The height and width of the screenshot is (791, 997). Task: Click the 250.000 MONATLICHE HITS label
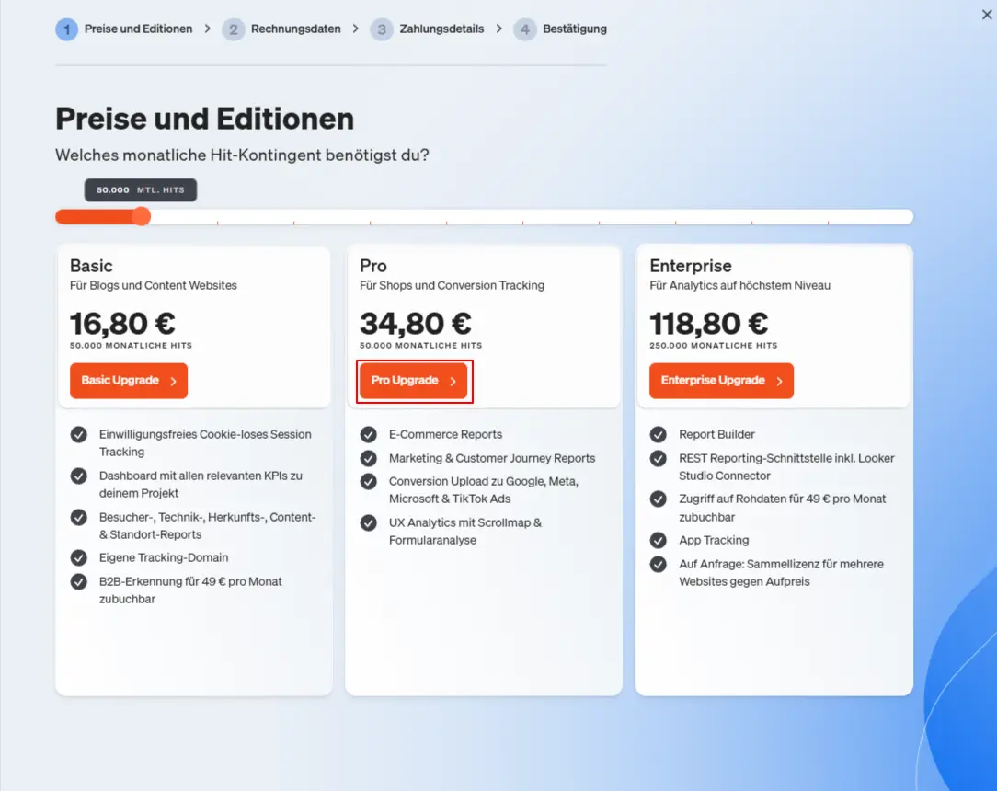pyautogui.click(x=714, y=345)
